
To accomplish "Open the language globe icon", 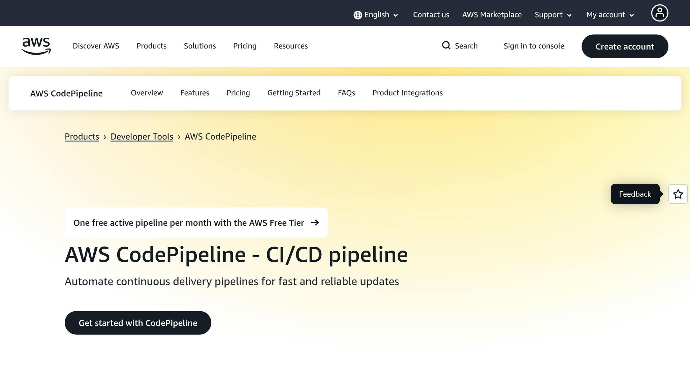I will click(x=357, y=15).
